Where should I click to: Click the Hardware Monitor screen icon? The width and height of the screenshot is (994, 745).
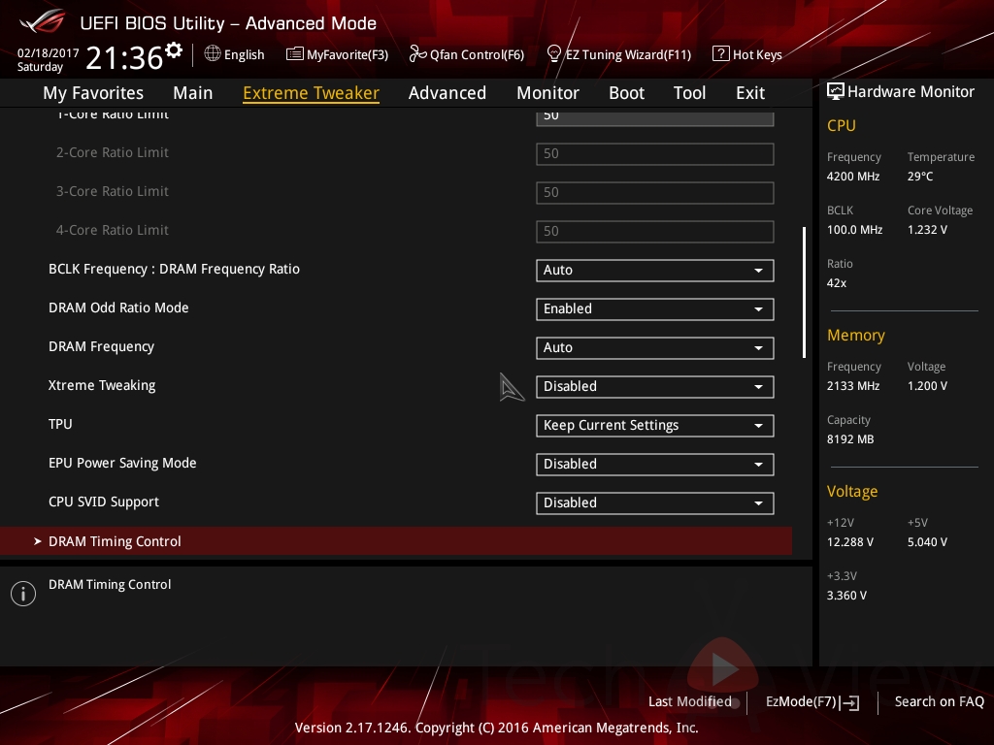(835, 92)
